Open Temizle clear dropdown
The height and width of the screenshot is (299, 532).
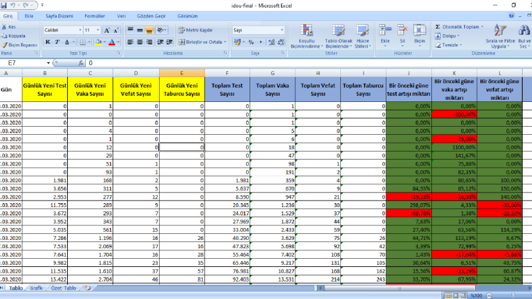click(x=448, y=45)
